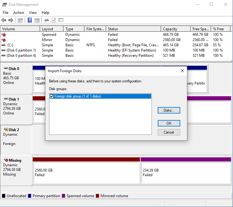Click the Properties checkmark toolbar icon
The width and height of the screenshot is (233, 207).
pos(54,20)
